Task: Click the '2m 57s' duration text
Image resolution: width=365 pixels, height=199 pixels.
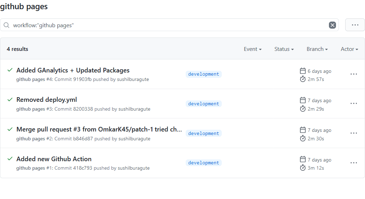Action: coord(315,80)
